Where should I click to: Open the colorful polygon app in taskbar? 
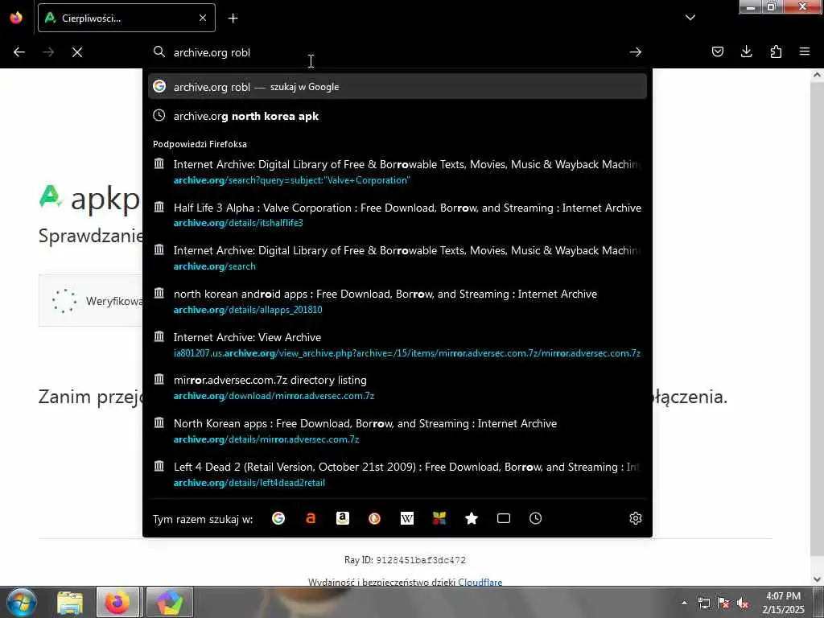(x=169, y=602)
